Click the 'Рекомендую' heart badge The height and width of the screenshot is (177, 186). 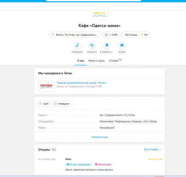pyautogui.click(x=103, y=165)
